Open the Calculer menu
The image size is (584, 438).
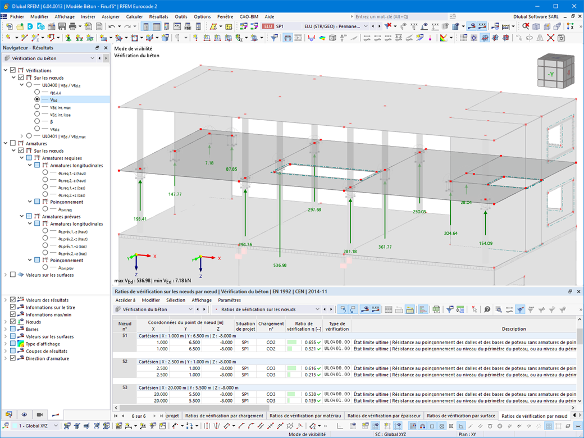pos(134,17)
